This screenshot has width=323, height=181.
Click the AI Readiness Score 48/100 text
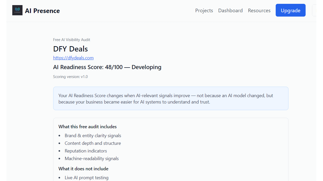pos(107,67)
